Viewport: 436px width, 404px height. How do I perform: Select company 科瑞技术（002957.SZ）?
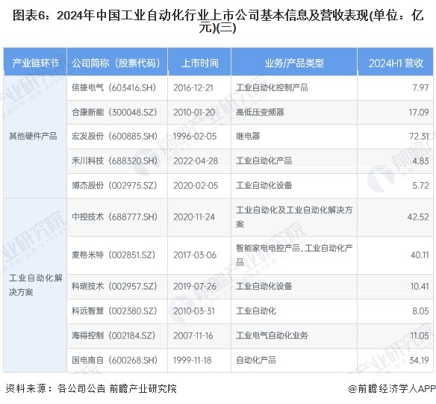(114, 287)
